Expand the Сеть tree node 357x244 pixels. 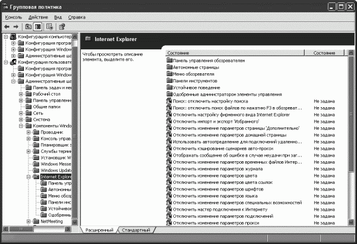21,112
